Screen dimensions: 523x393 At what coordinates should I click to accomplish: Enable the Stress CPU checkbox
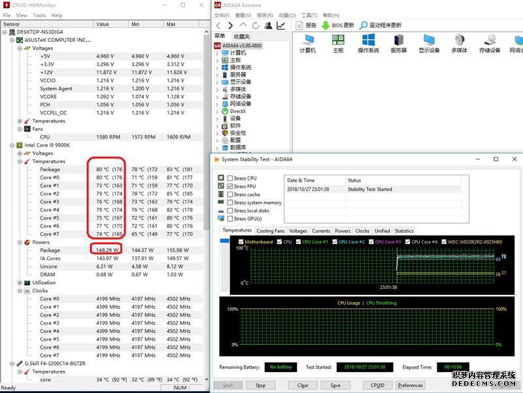[x=230, y=178]
